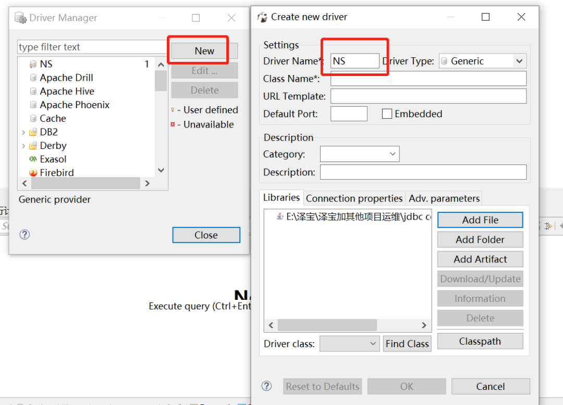
Task: Focus the Class Name input field
Action: pos(429,79)
